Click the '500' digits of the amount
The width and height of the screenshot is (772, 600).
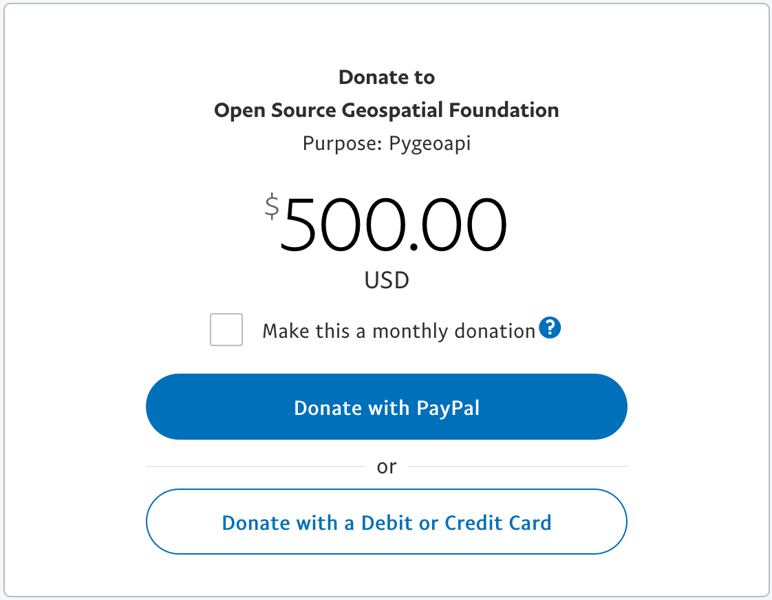tap(343, 224)
